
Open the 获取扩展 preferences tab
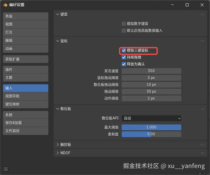[26, 59]
